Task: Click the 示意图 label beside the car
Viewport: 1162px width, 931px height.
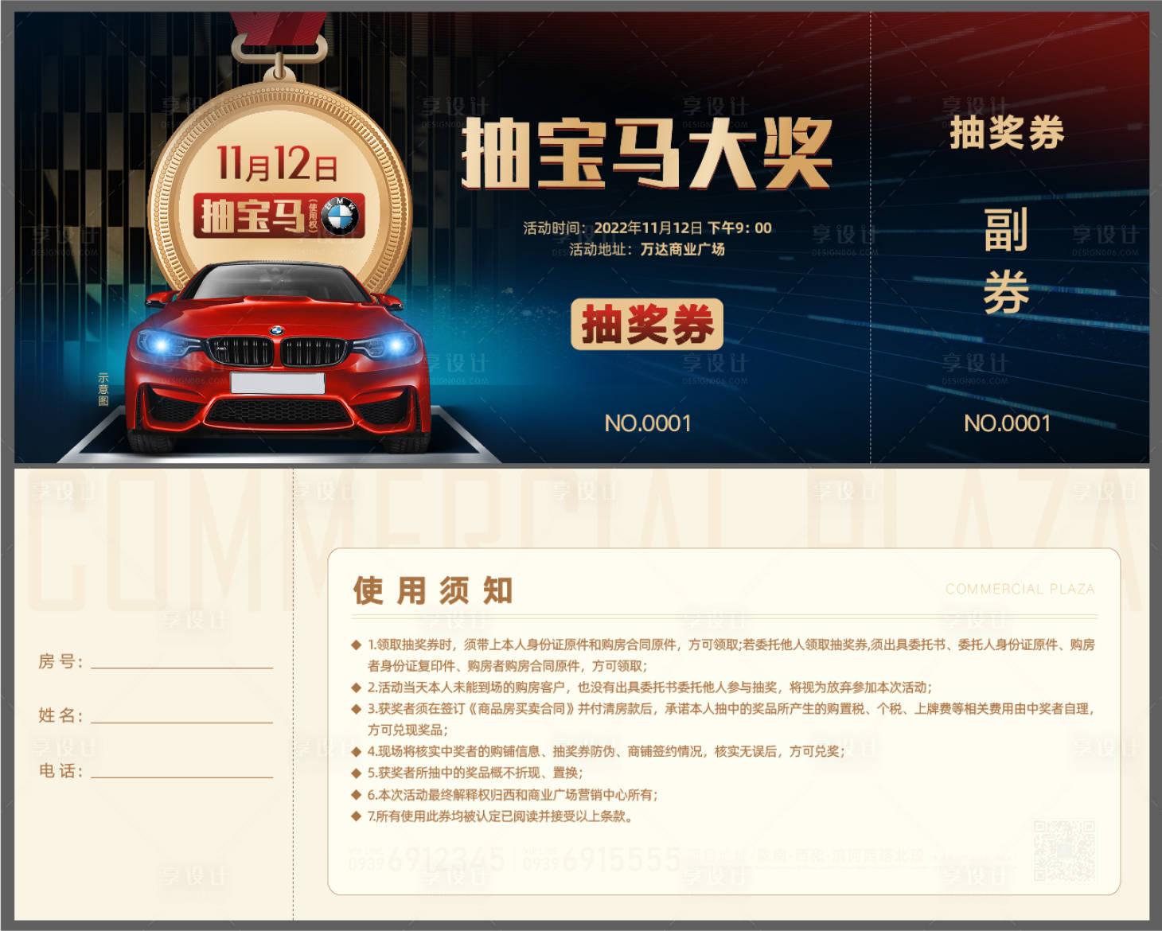Action: (x=103, y=389)
